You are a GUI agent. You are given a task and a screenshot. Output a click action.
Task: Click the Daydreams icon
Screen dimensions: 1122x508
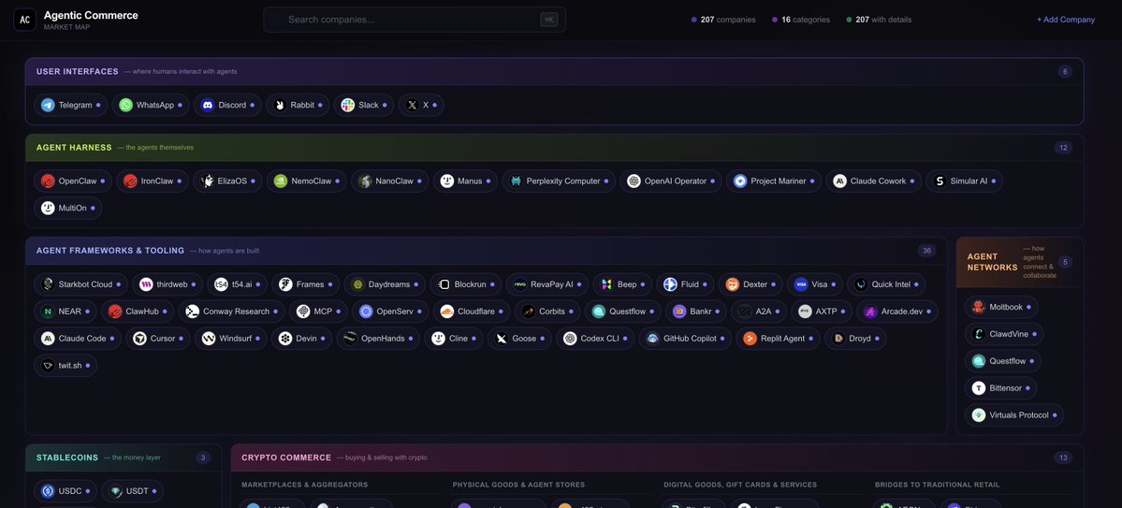pyautogui.click(x=357, y=284)
